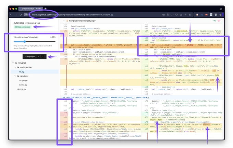
Task: Click the '≥ 25%' threshold value
Action: click(x=53, y=37)
